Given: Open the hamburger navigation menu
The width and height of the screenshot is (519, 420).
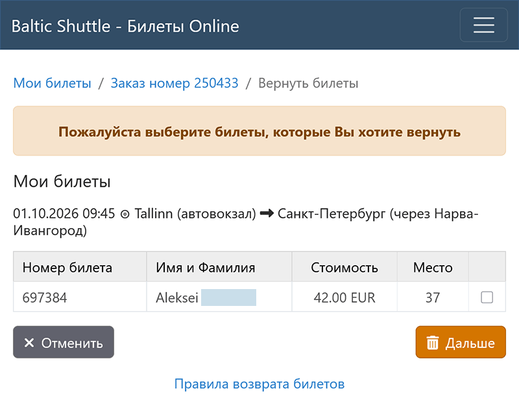Looking at the screenshot, I should tap(483, 25).
